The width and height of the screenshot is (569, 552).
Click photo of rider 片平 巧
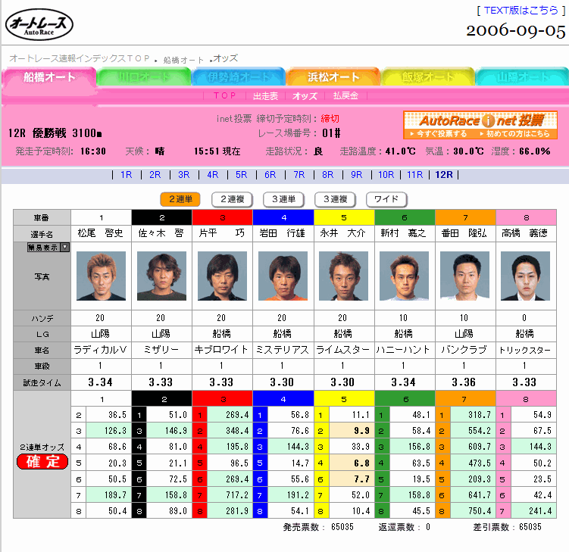click(x=223, y=276)
